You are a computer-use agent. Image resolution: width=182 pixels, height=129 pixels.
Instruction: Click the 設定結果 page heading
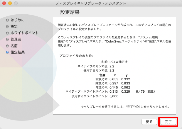click(x=70, y=12)
